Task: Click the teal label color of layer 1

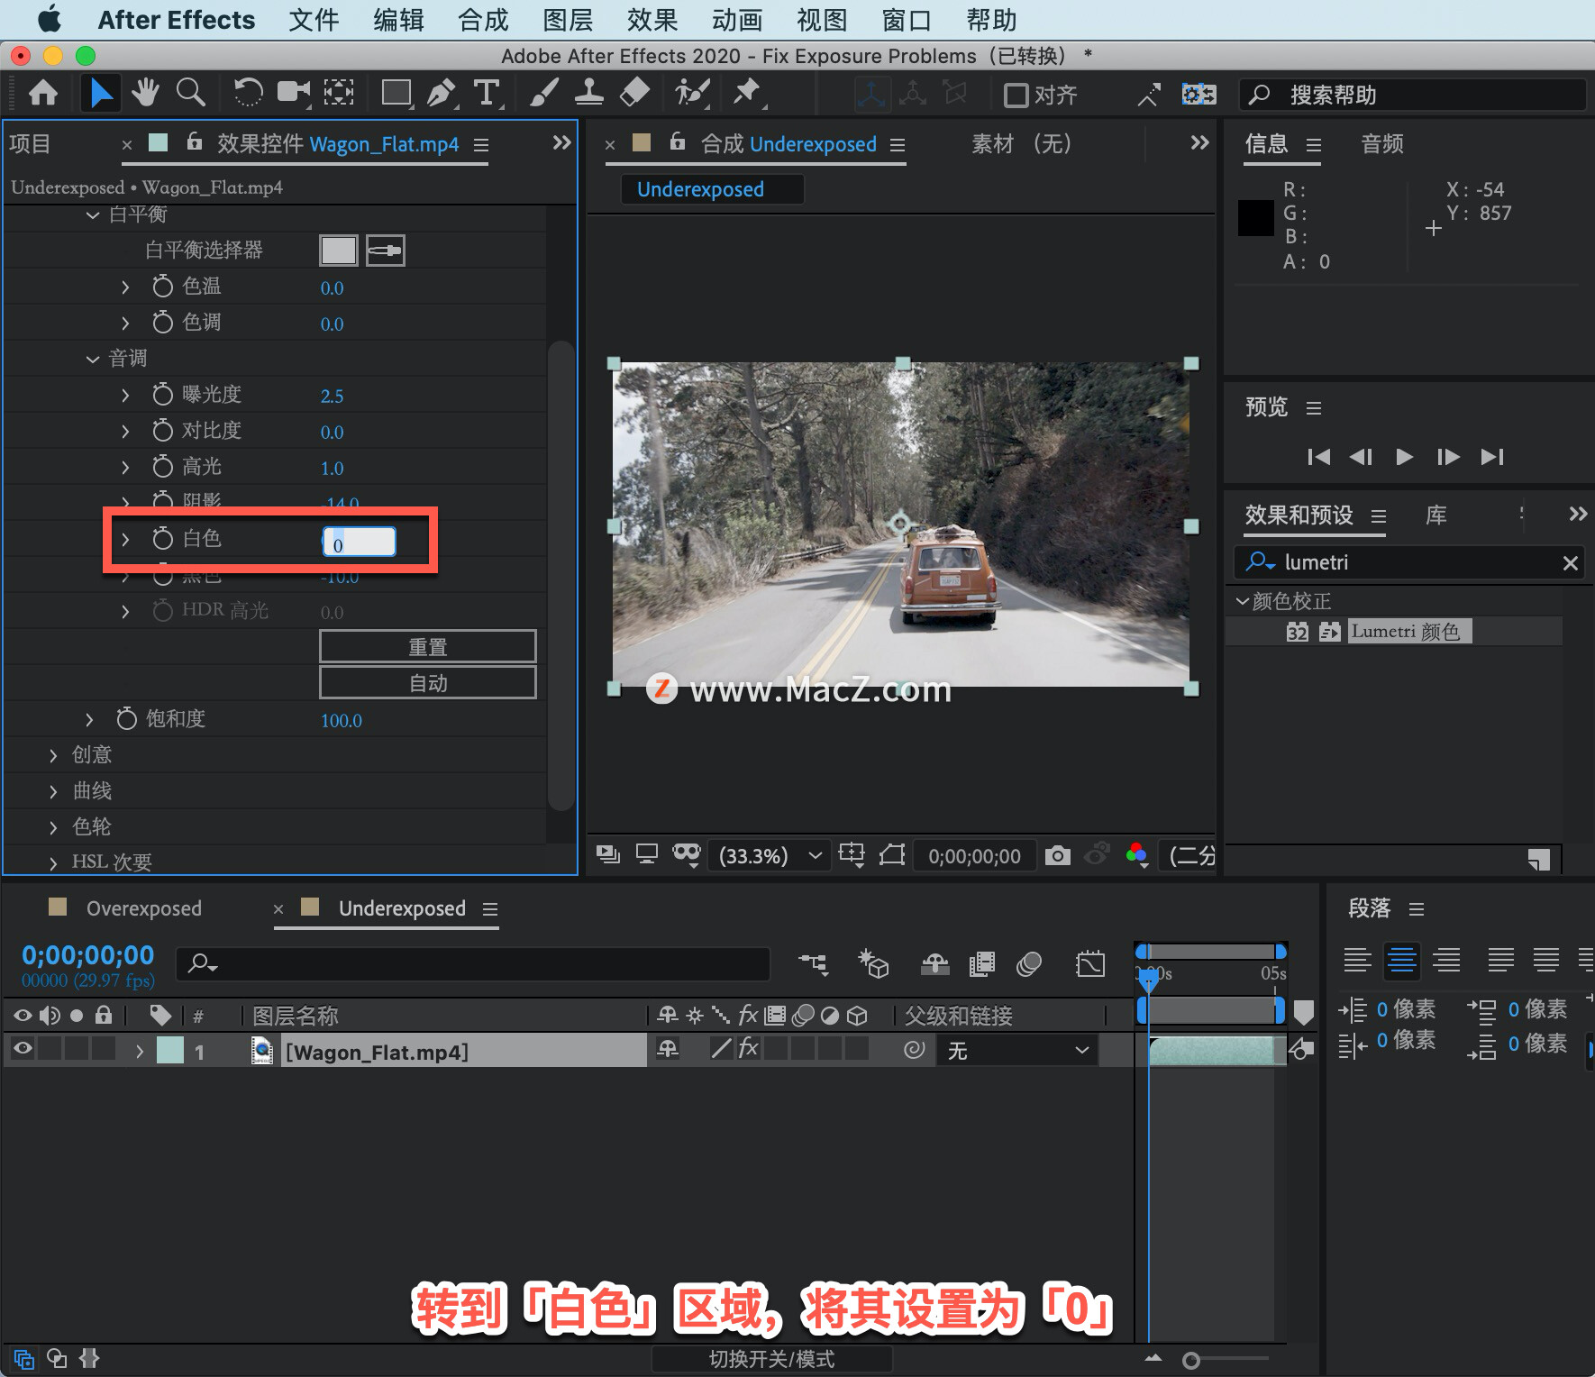Action: pos(170,1050)
